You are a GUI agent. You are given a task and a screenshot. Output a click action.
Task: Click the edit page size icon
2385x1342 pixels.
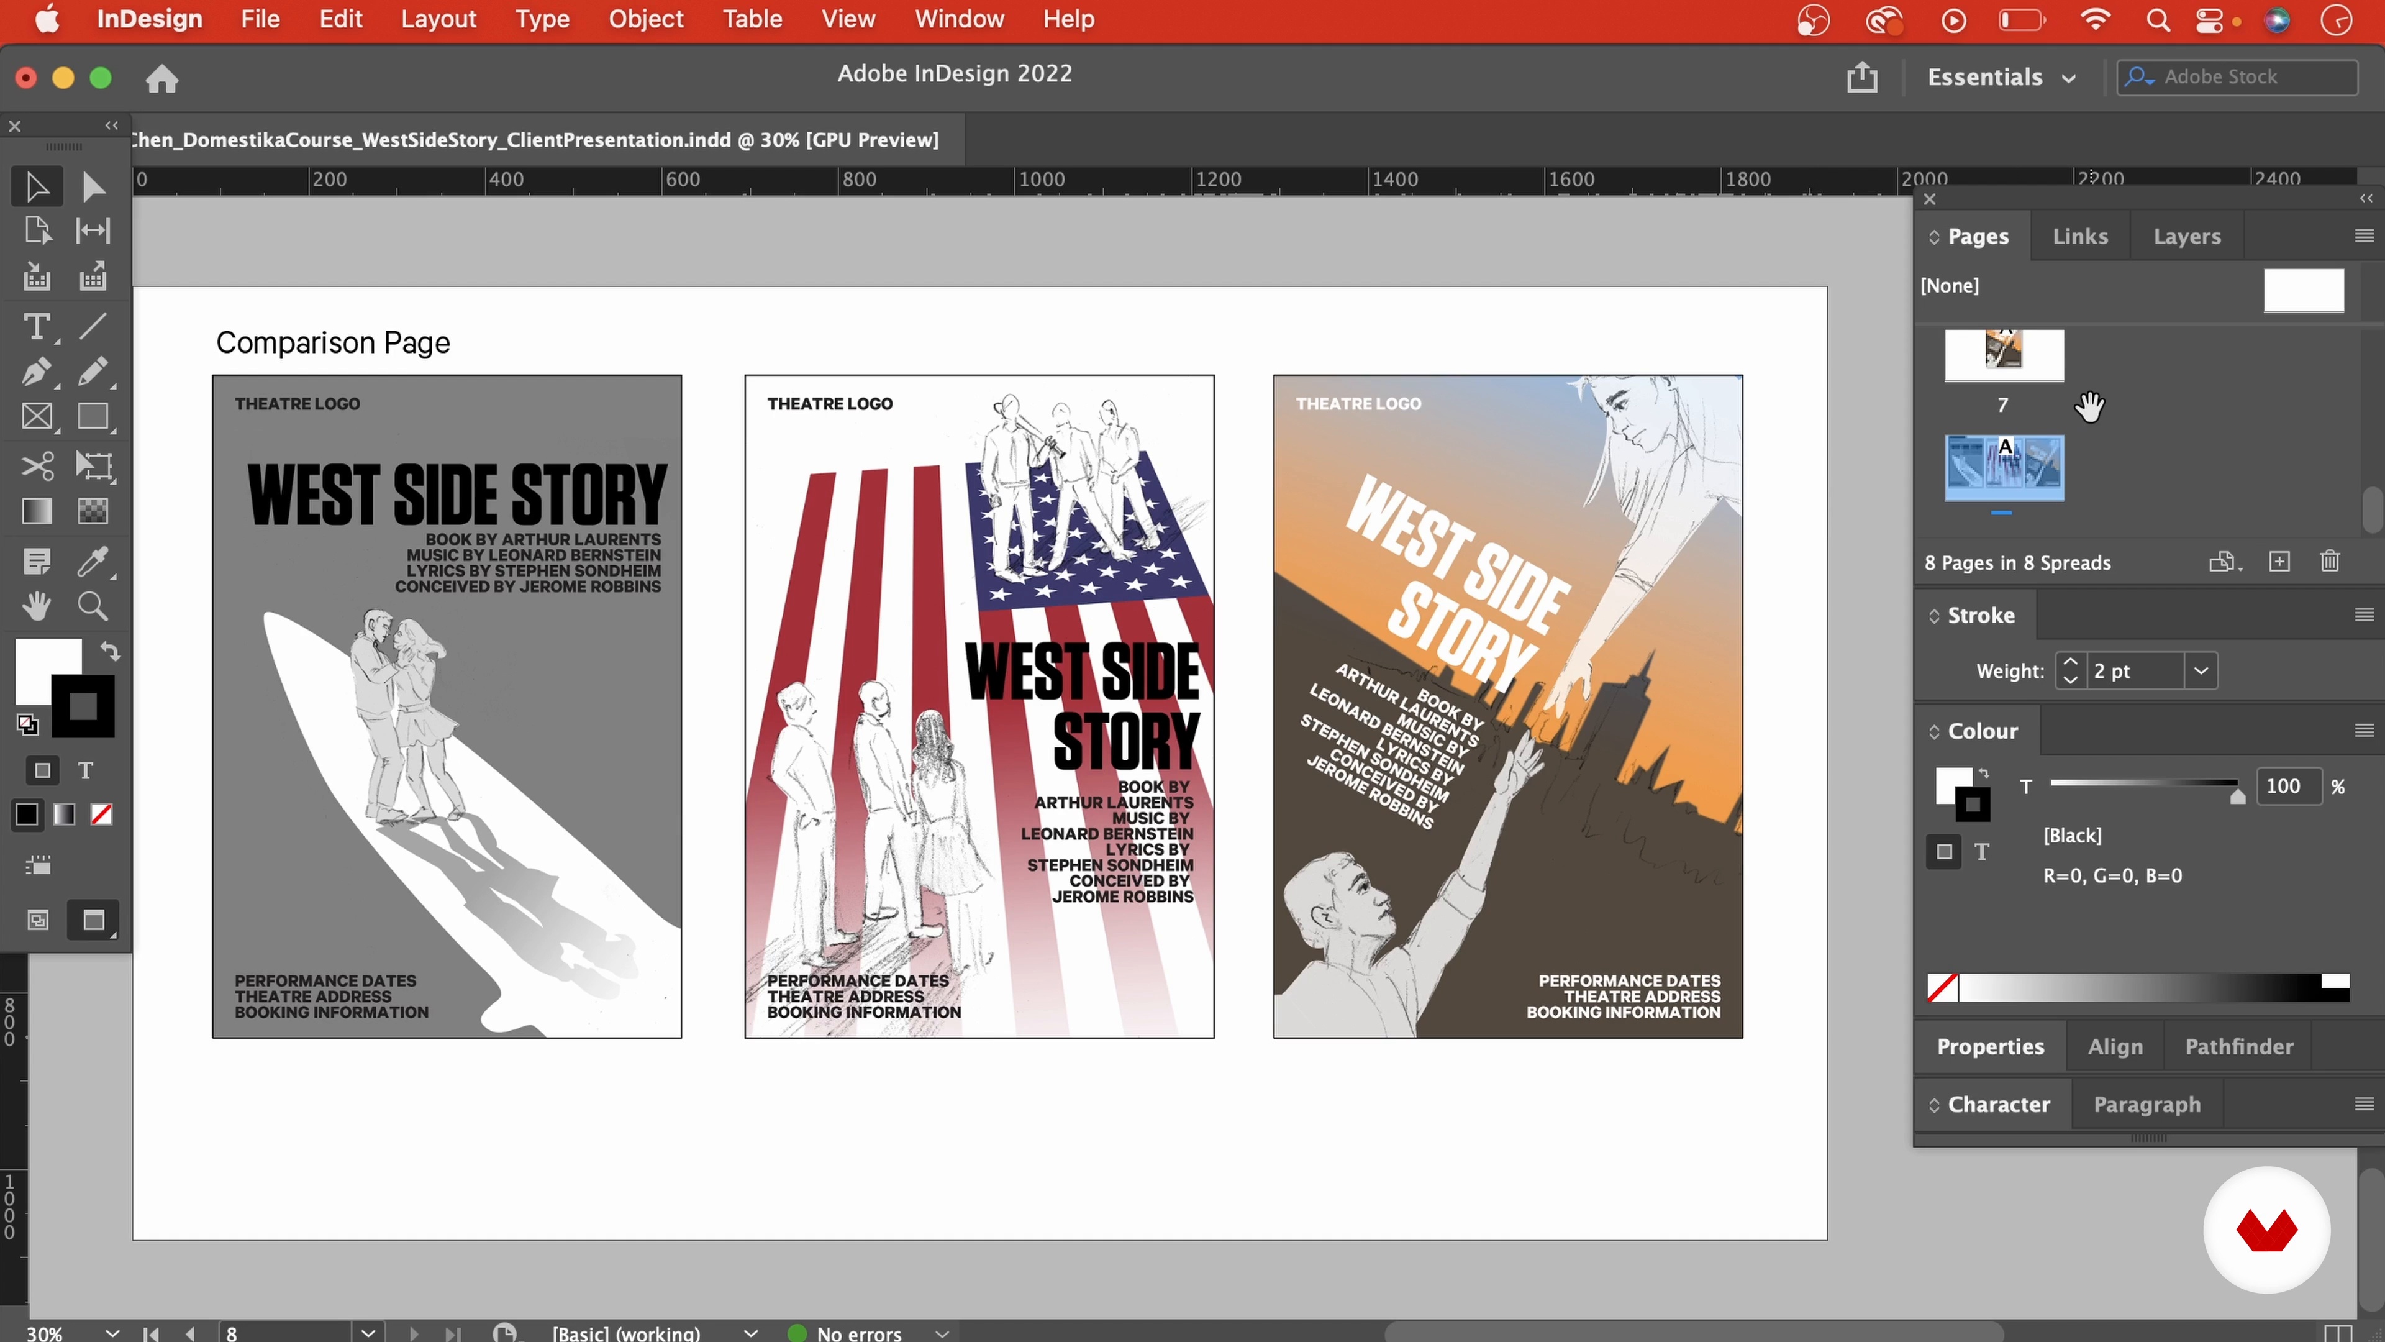(x=2226, y=562)
